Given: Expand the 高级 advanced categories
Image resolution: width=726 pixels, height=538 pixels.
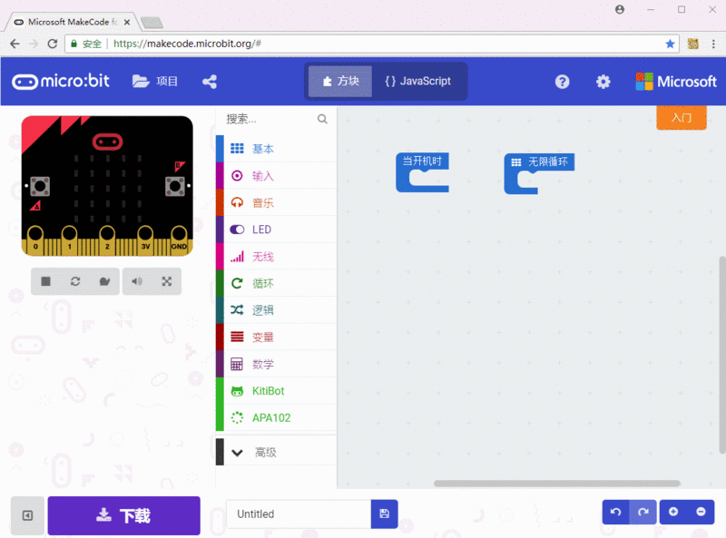Looking at the screenshot, I should pos(277,453).
